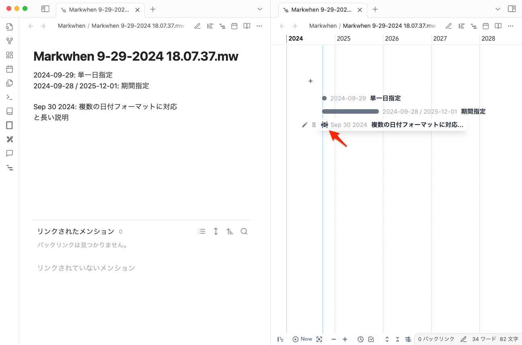
Task: Switch to timeline view icon in right pane header
Action: 474,26
